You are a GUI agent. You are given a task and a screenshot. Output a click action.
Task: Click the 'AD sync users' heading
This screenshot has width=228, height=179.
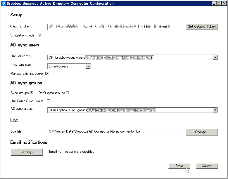(25, 45)
